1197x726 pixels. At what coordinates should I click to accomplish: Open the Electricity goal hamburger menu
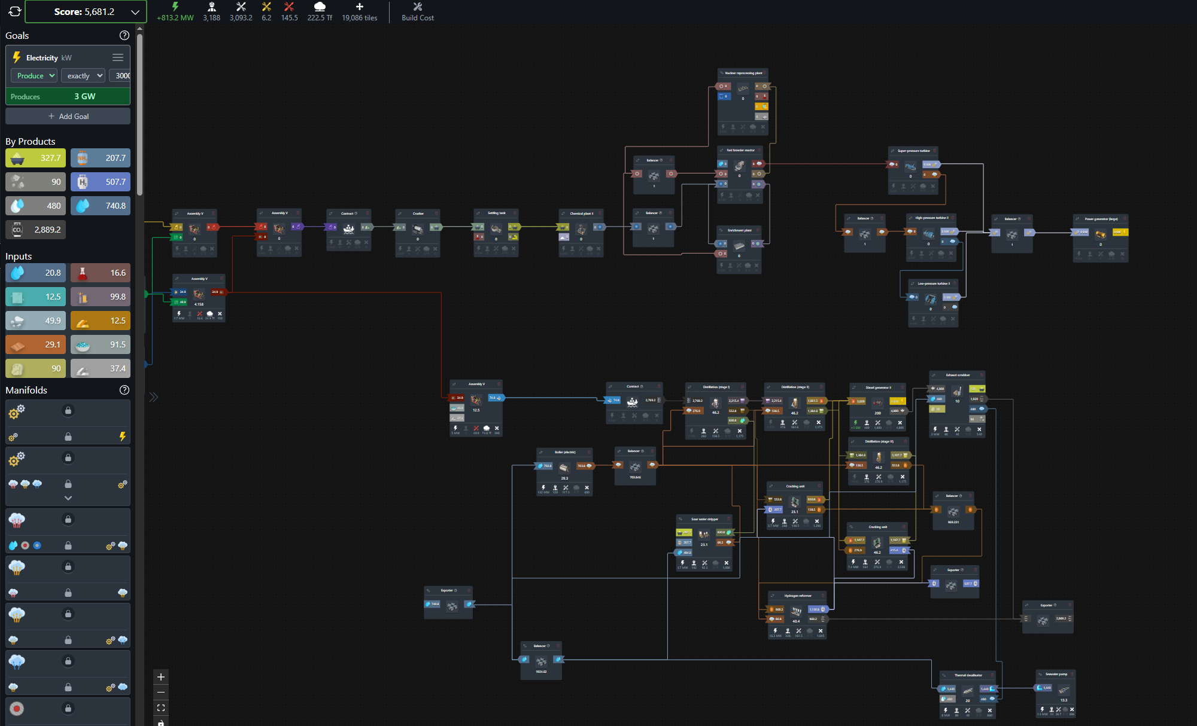pos(118,57)
